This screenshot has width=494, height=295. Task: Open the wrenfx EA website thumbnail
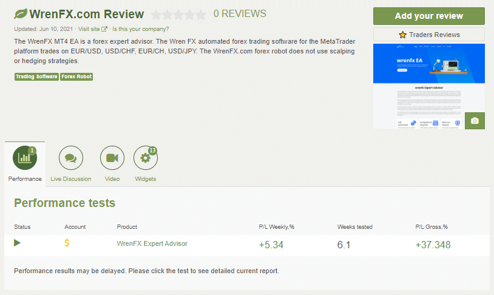[x=429, y=86]
